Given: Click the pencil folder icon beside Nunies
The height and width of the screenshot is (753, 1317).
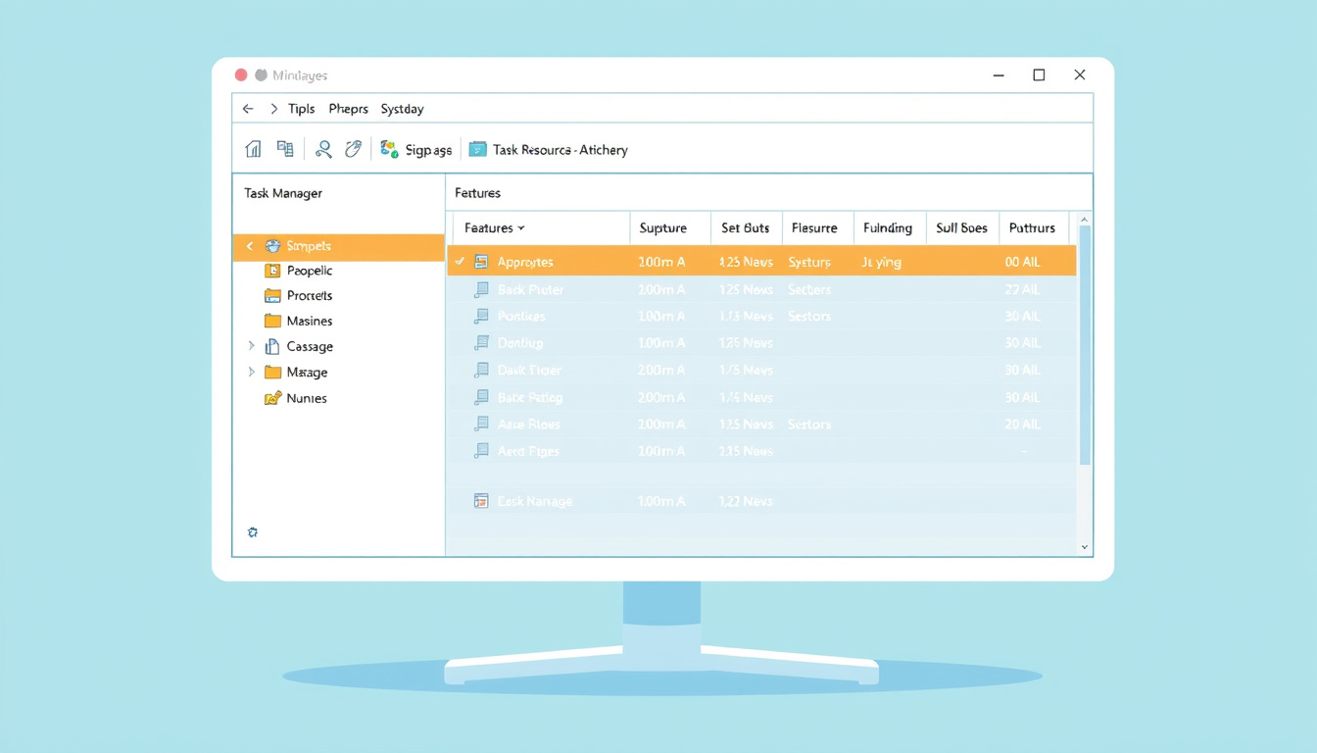Looking at the screenshot, I should point(272,398).
